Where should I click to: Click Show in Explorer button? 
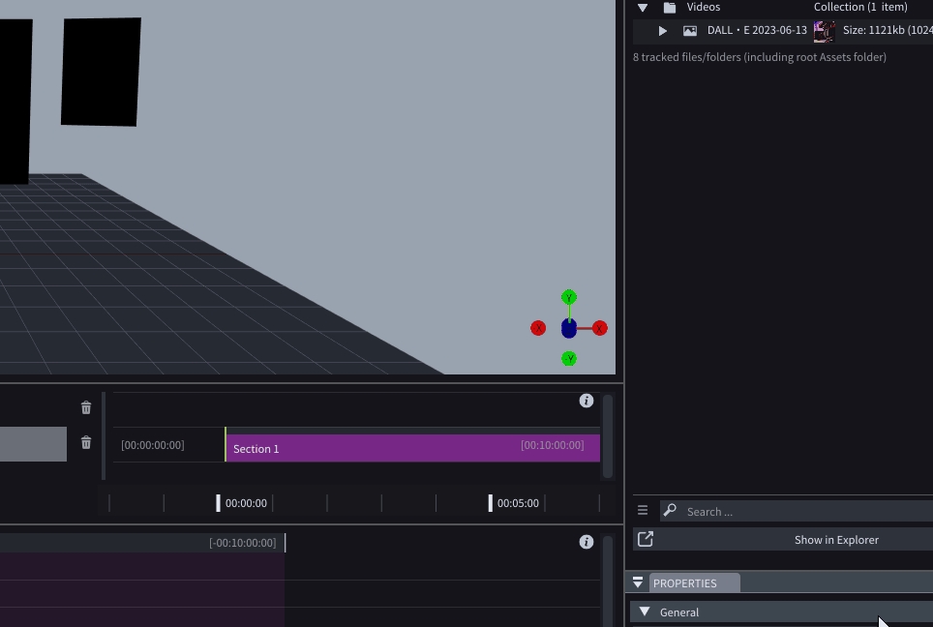835,540
